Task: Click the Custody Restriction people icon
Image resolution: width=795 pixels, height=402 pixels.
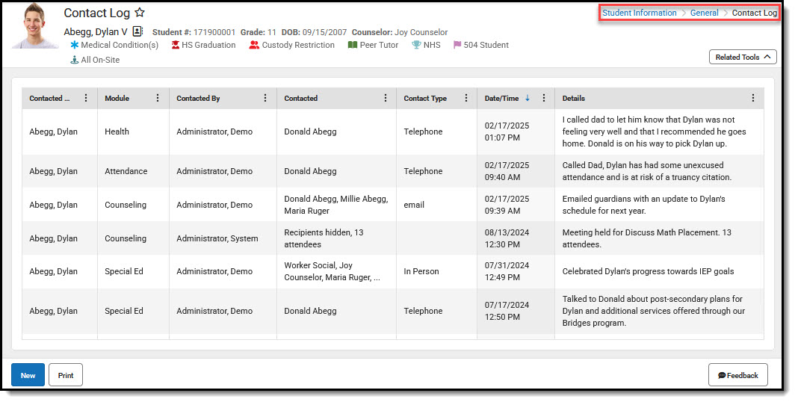Action: pos(254,45)
